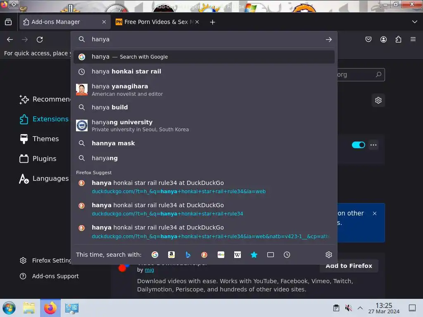Open Add-ons Support link
Viewport: 423px width, 317px height.
pos(50,276)
